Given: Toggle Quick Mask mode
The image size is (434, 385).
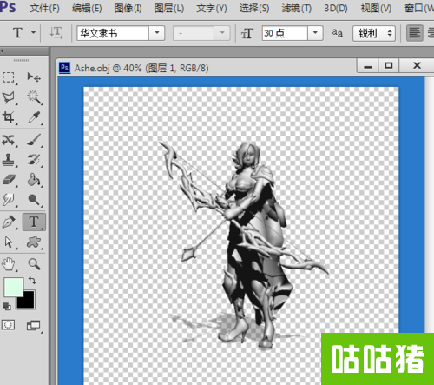Looking at the screenshot, I should 8,325.
